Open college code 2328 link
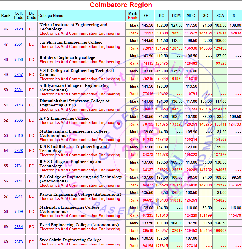Viewport: 242px width, 250px height. [19, 151]
